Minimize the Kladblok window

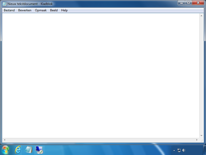182,3
